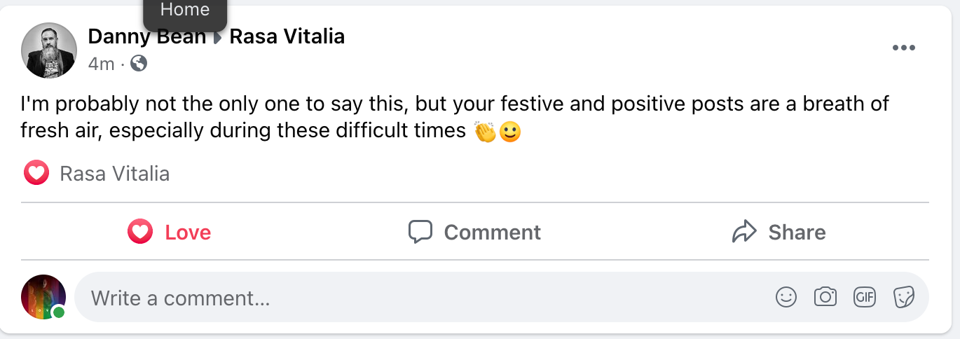
Task: Click the Write a comment input field
Action: point(420,298)
